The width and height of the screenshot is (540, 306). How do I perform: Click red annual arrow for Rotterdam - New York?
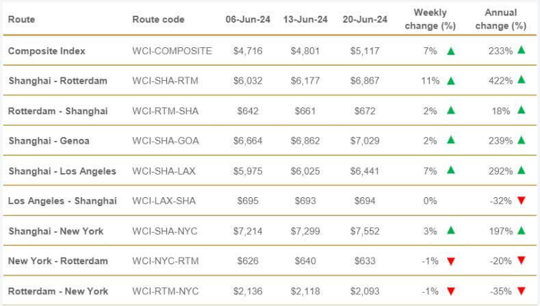tap(522, 292)
